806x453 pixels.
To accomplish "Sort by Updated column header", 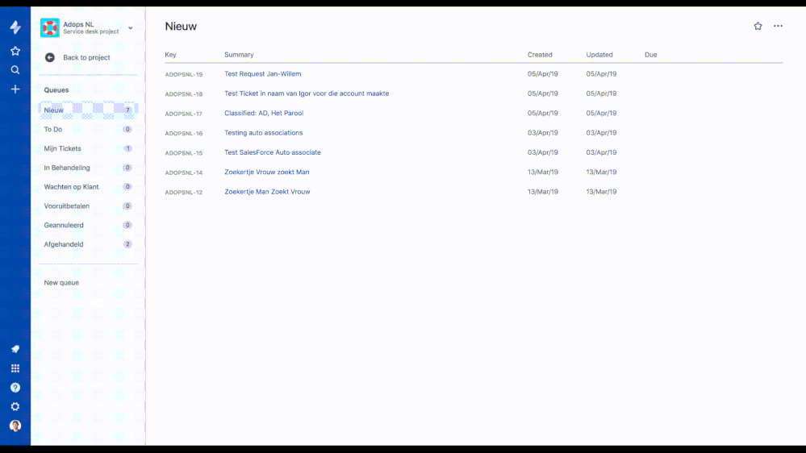I will (599, 55).
